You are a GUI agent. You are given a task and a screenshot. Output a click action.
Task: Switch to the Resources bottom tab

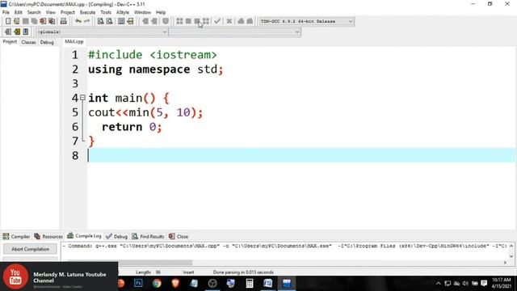48,237
